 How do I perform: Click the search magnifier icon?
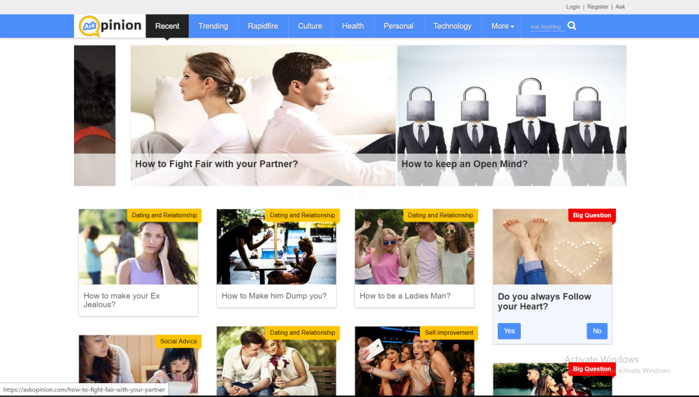[572, 26]
